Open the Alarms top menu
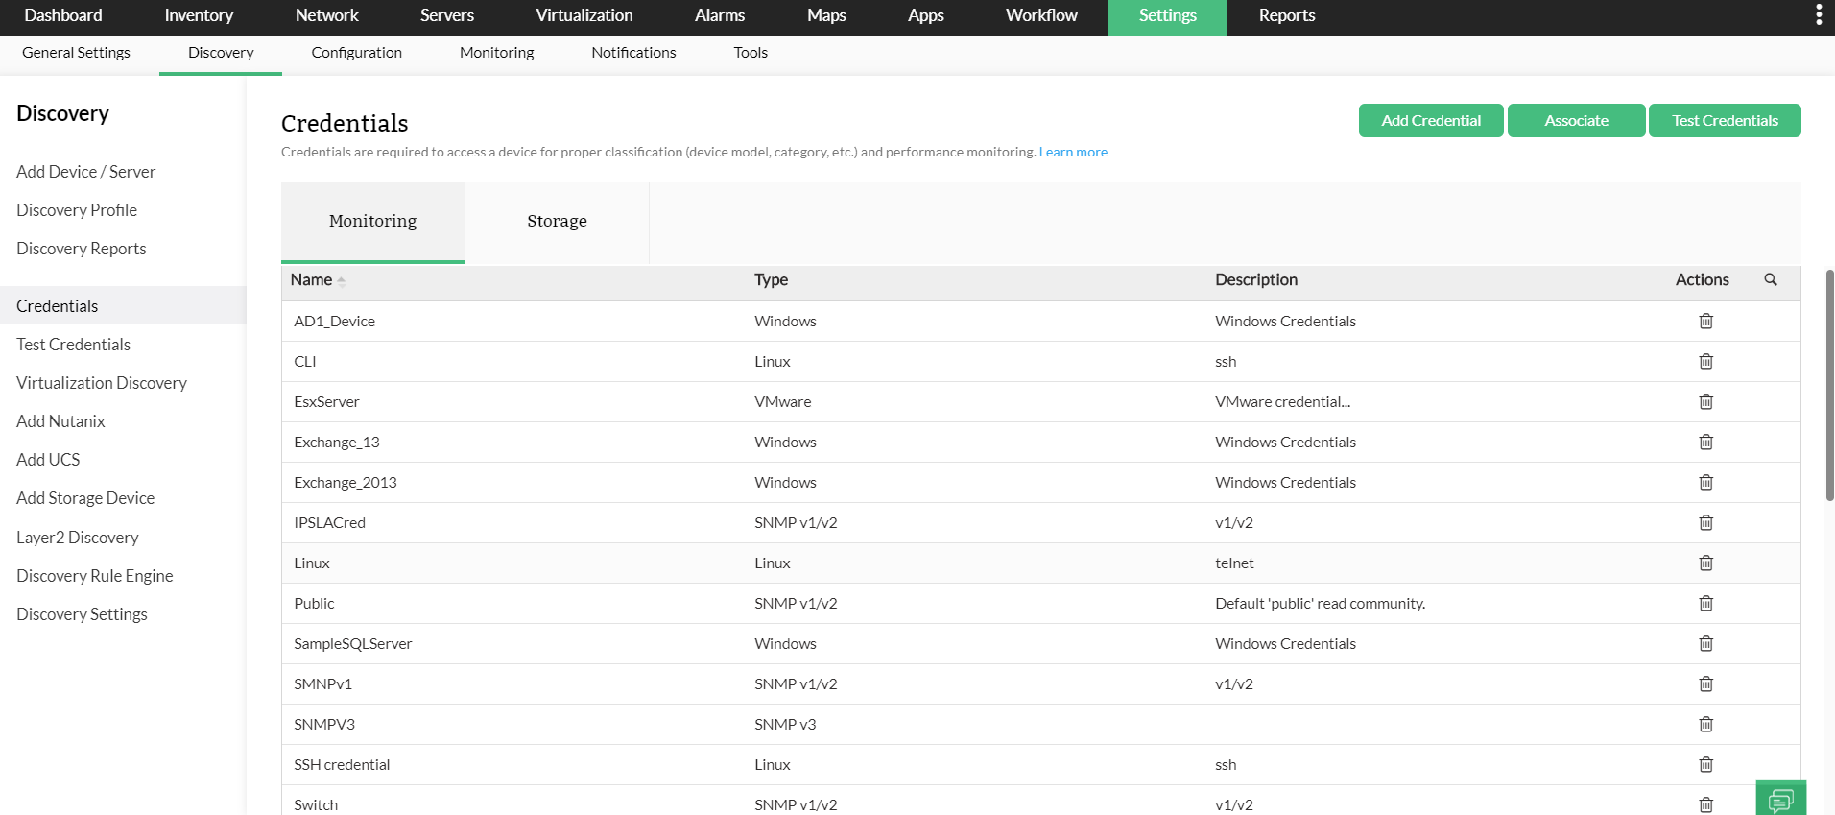Screen dimensions: 1835x815 (x=719, y=16)
